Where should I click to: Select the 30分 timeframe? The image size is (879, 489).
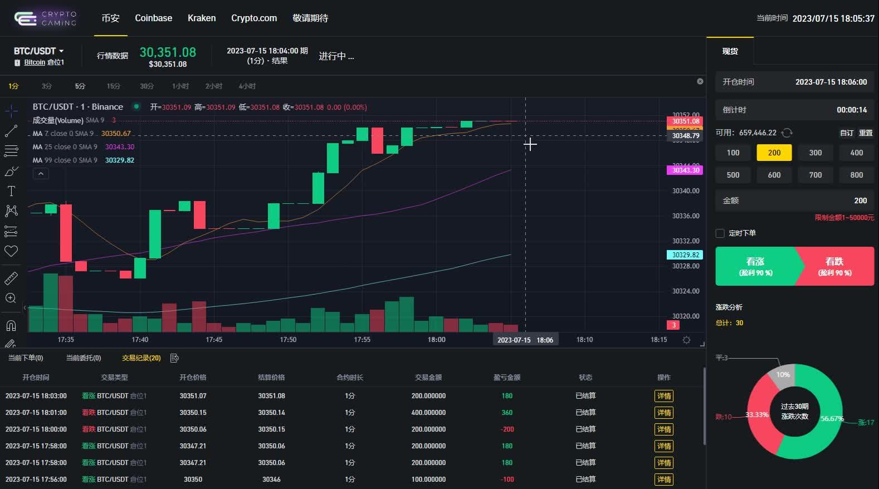point(147,86)
